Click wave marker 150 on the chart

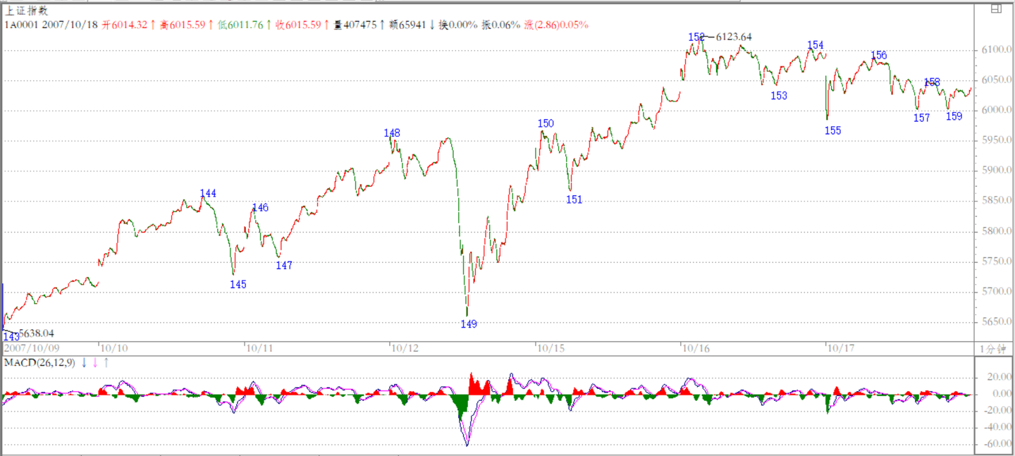tap(546, 123)
